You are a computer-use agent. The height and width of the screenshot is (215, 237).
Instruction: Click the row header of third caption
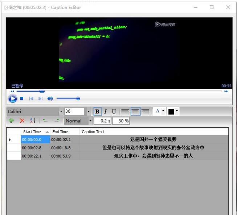click(13, 156)
